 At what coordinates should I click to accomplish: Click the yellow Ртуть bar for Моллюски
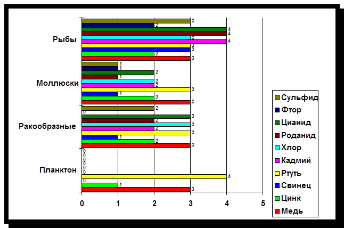point(136,89)
